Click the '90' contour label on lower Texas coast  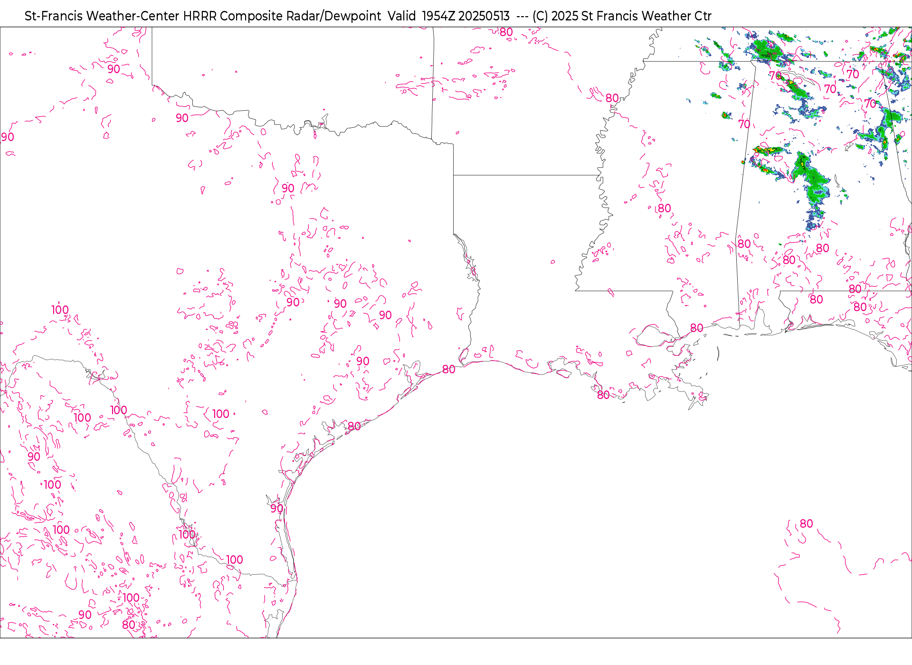coord(276,509)
